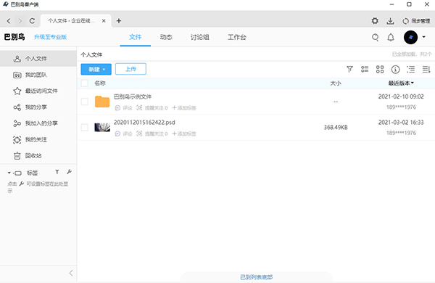
Task: Click the 升级至专业版 upgrade link
Action: point(50,37)
